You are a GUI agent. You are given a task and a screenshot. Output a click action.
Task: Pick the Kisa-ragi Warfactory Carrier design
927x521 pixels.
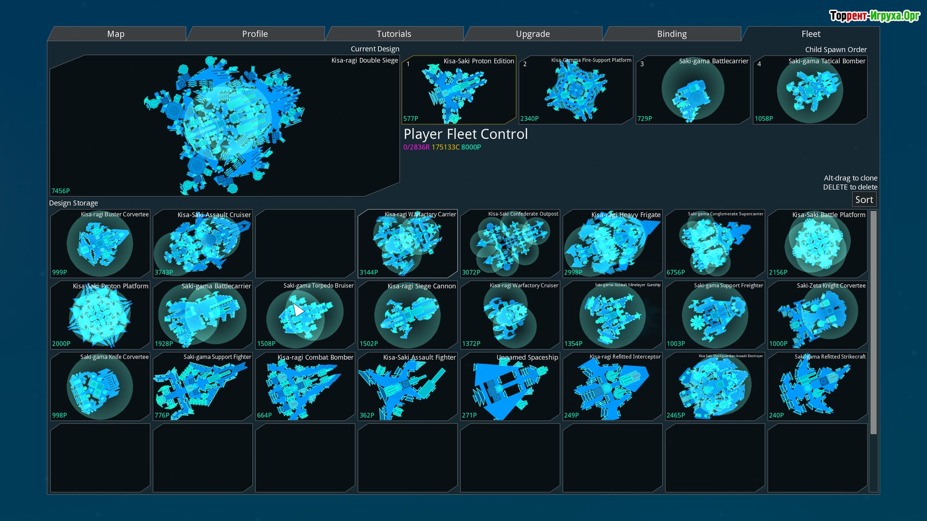(x=407, y=244)
